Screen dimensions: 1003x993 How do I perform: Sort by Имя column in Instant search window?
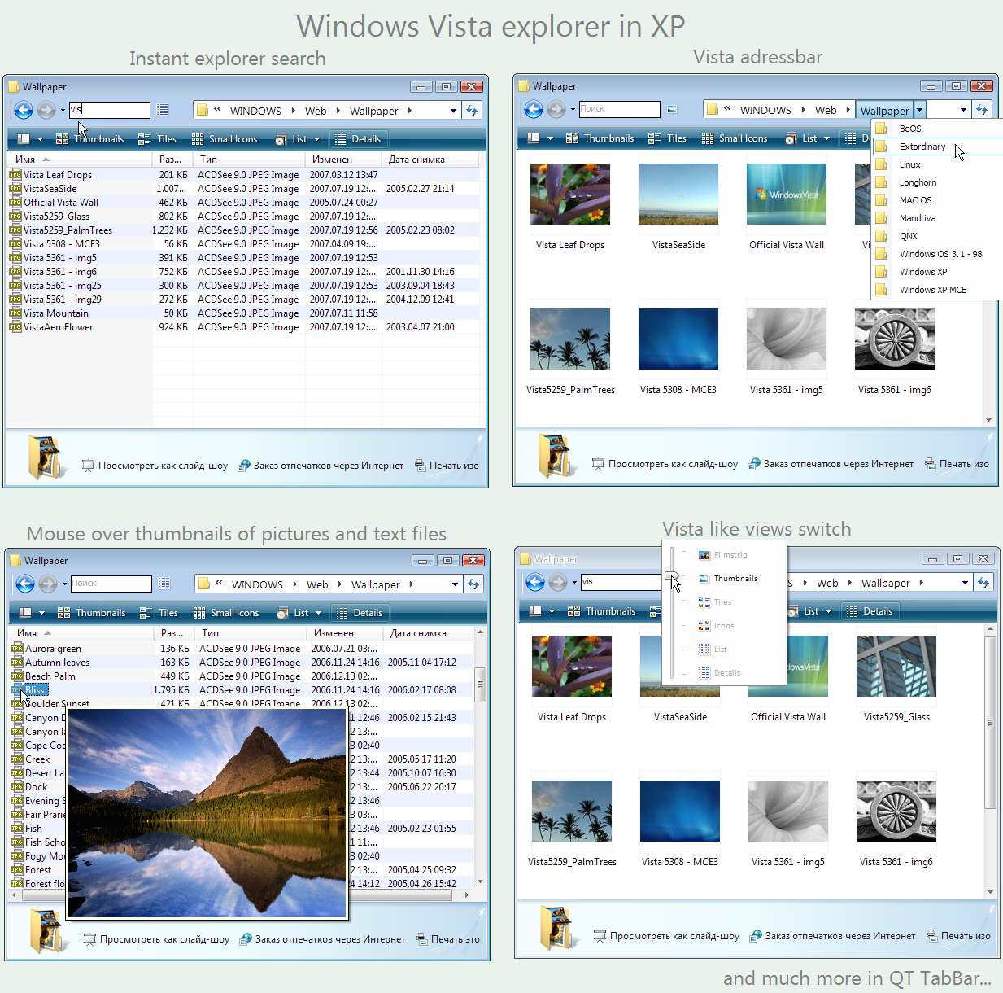pos(79,160)
